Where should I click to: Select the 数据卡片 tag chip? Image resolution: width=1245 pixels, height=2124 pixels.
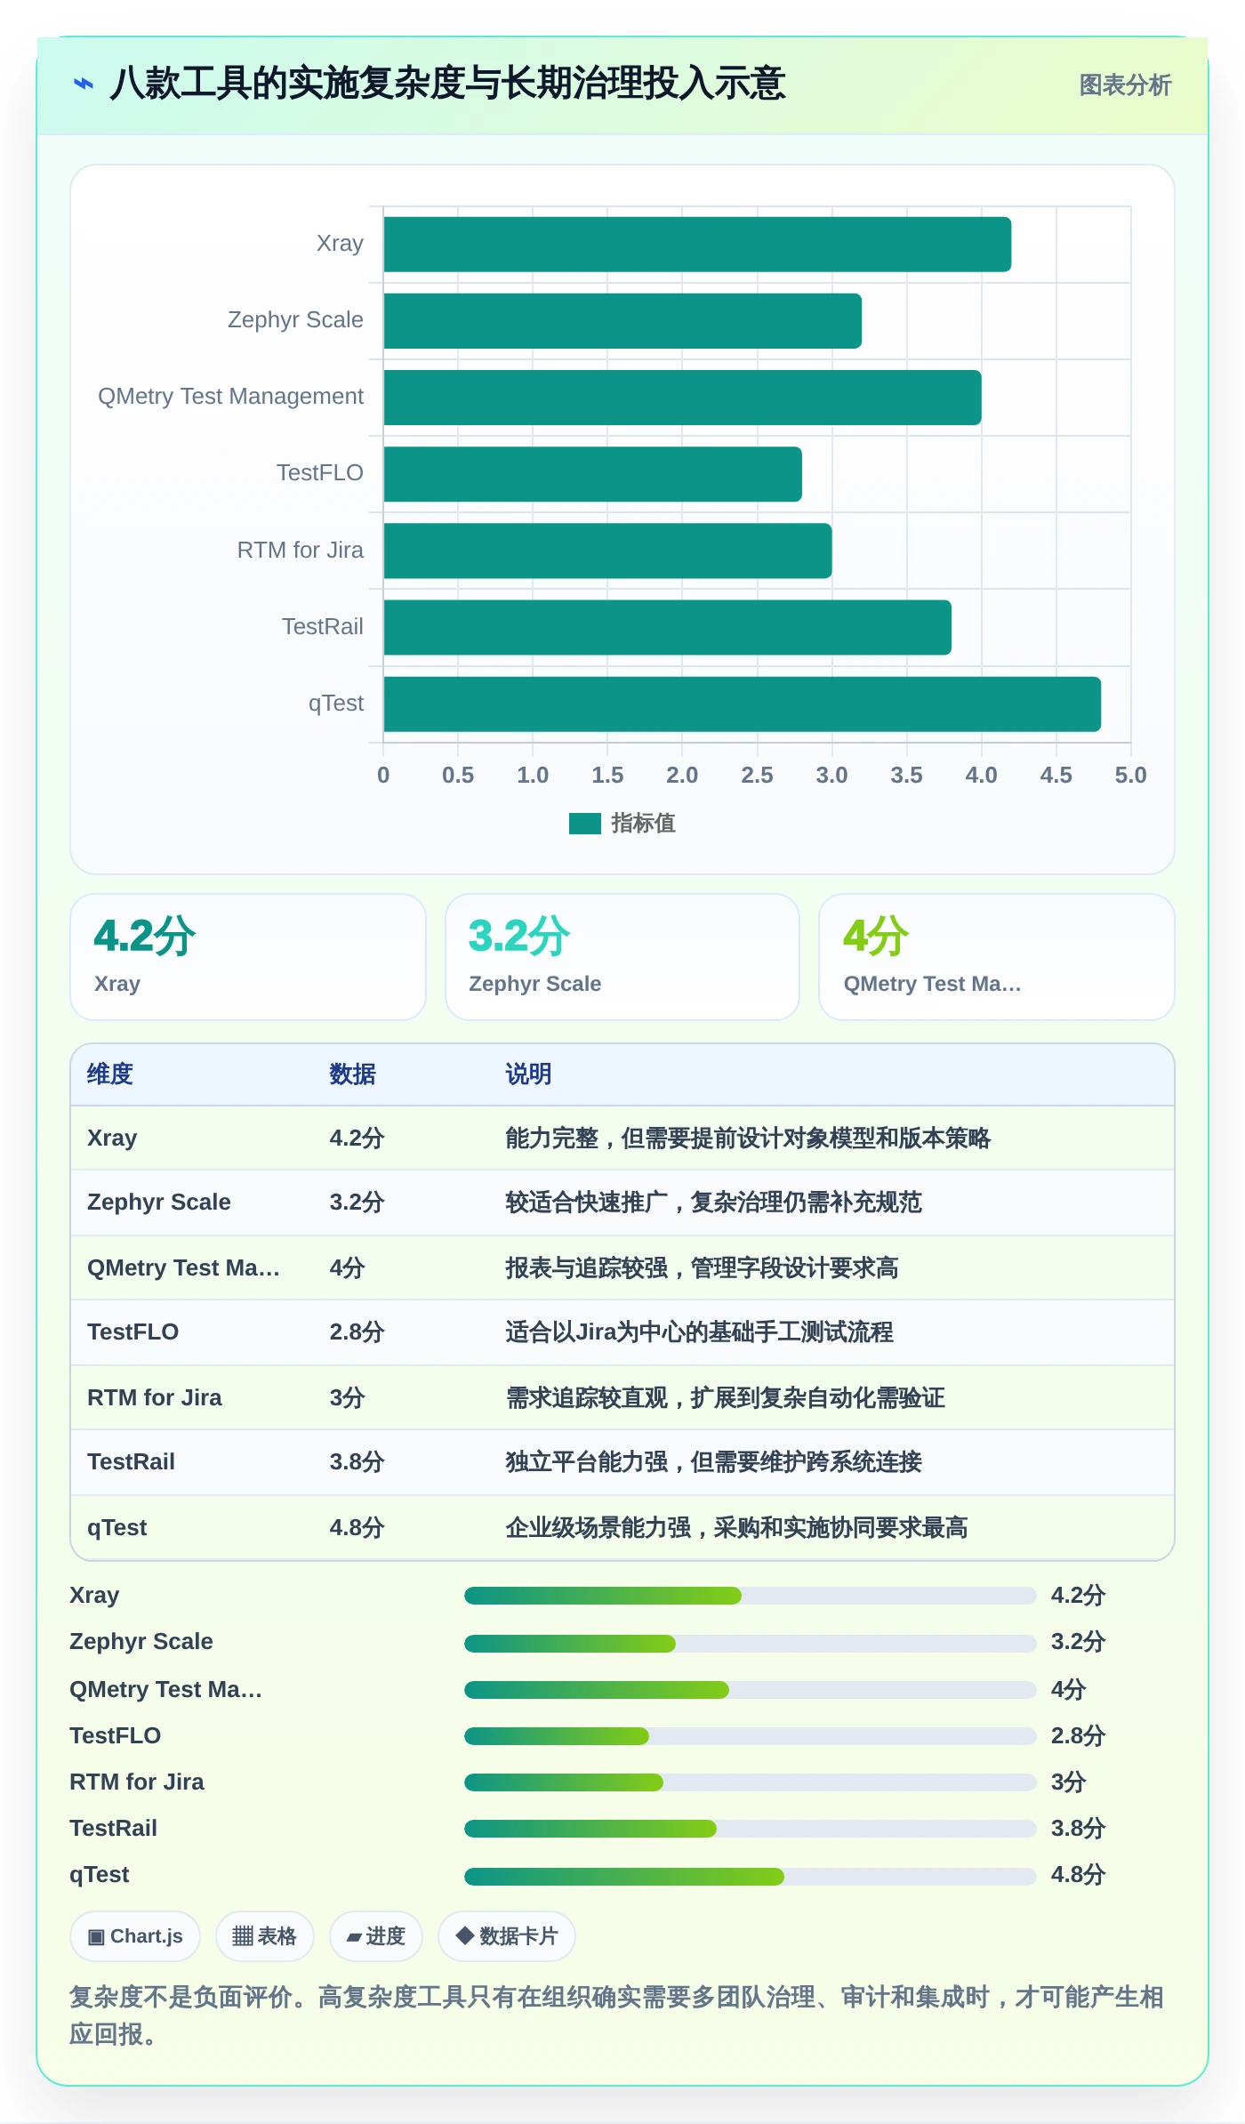coord(506,1936)
